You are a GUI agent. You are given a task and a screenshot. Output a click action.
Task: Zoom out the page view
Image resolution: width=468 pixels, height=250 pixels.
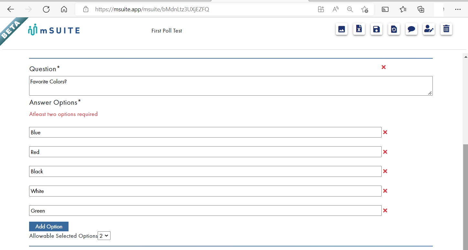[350, 9]
